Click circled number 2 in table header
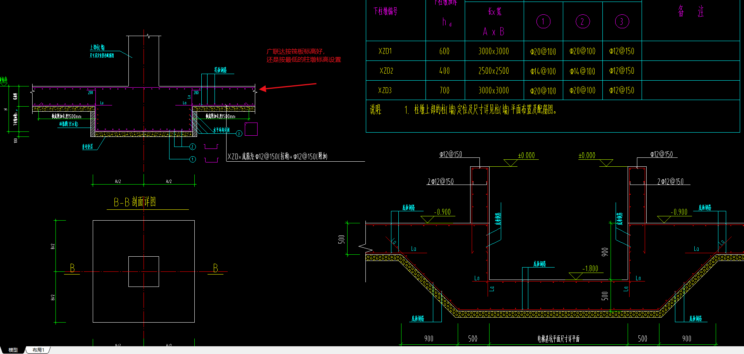This screenshot has width=744, height=354. point(583,21)
